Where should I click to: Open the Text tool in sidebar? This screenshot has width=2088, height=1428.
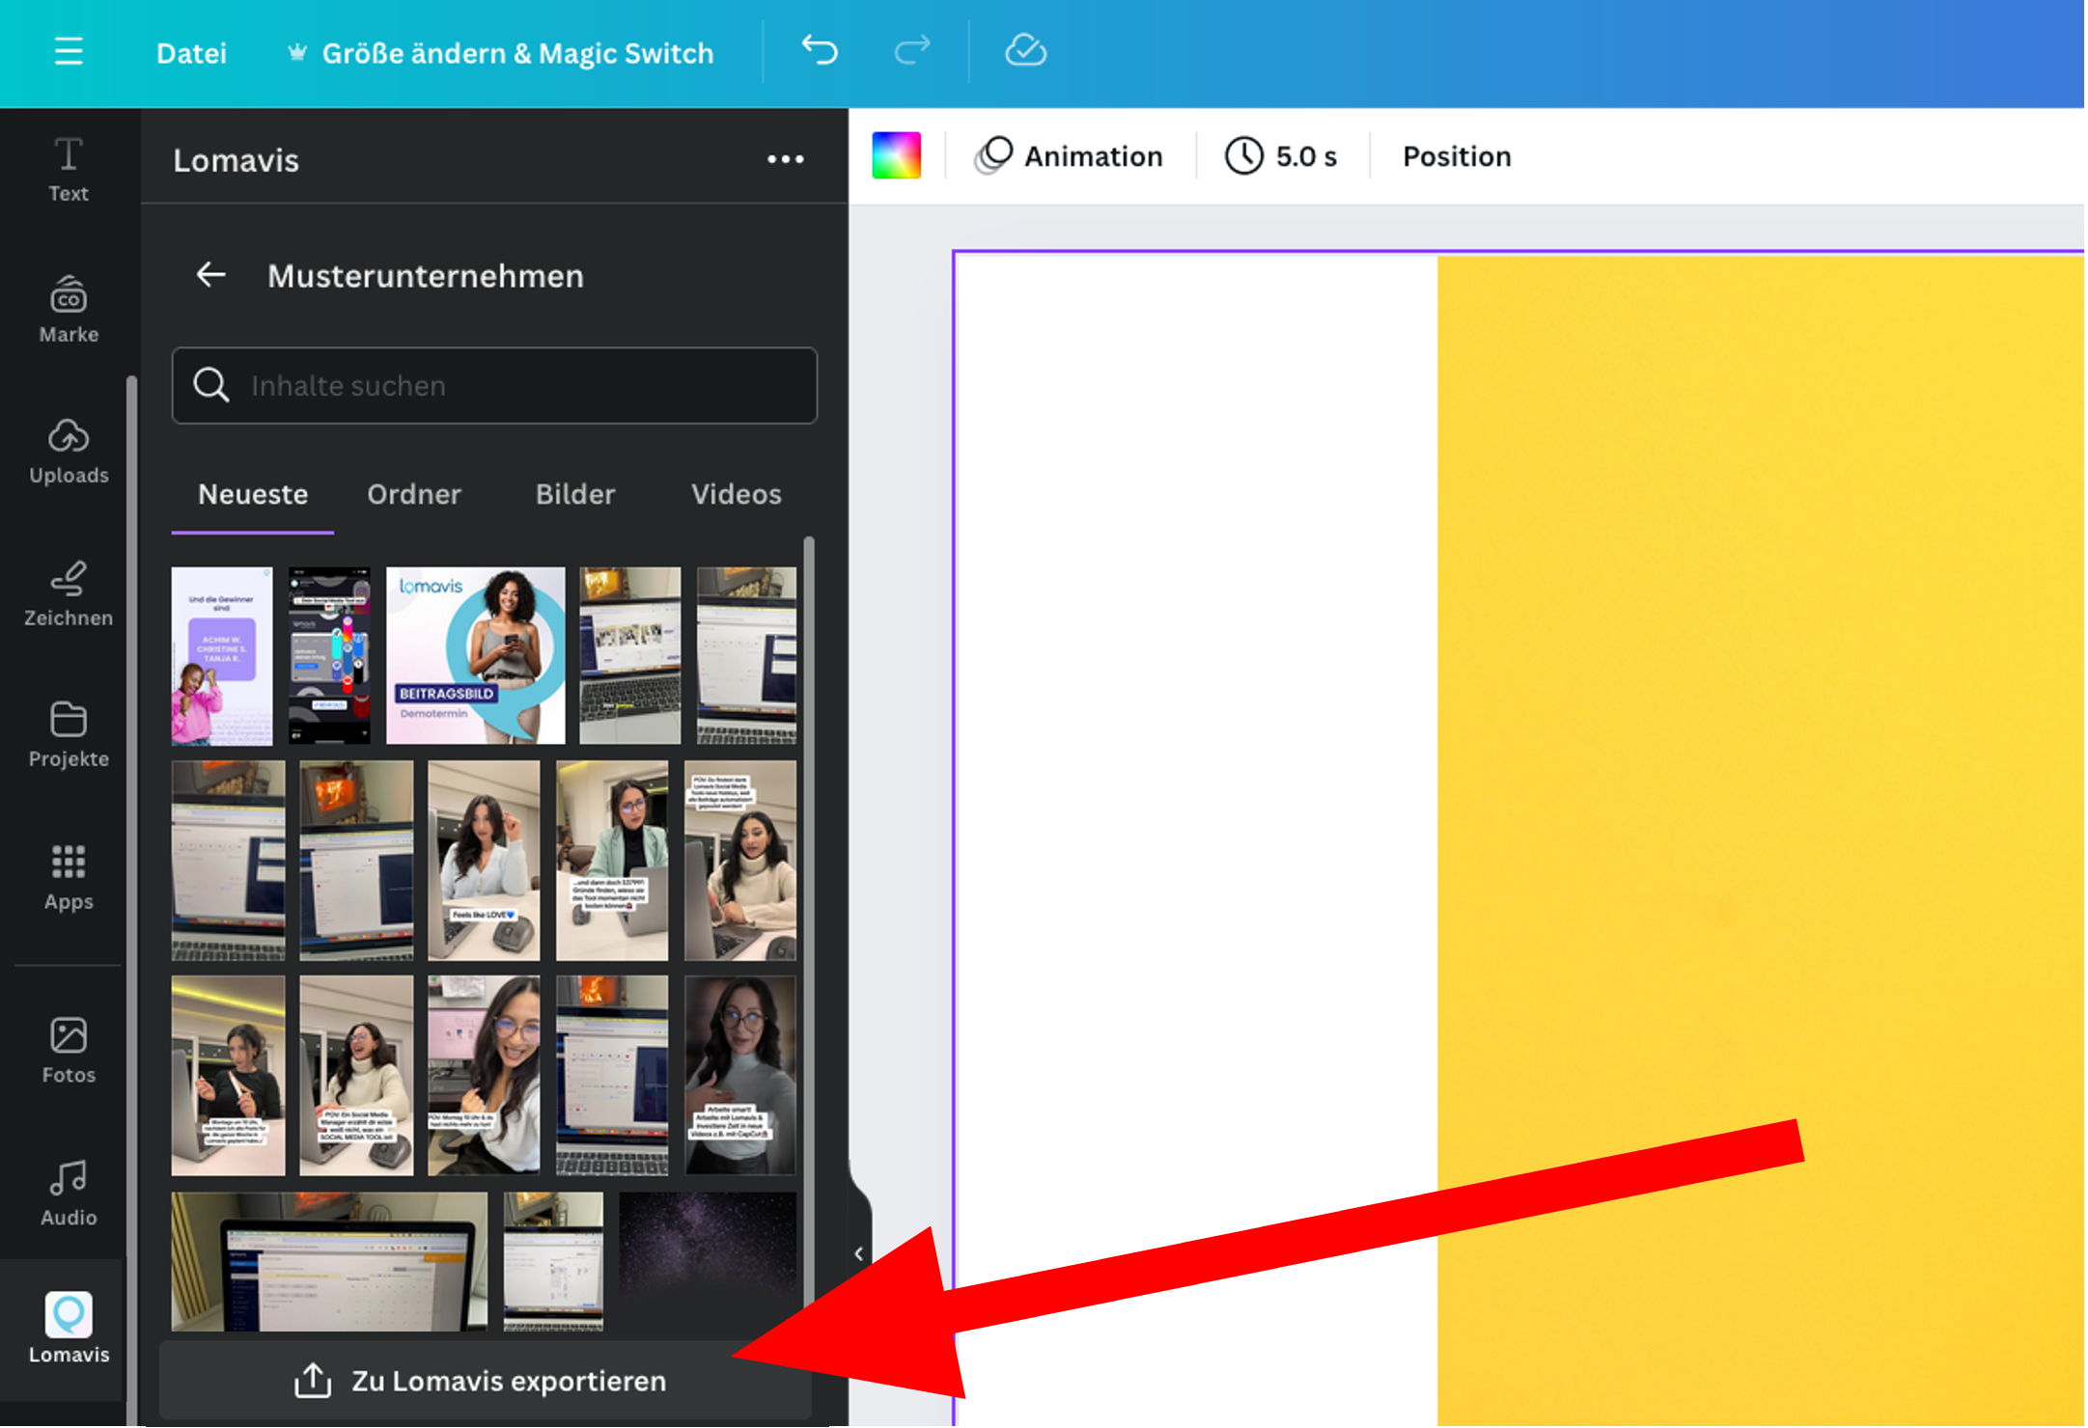coord(69,170)
